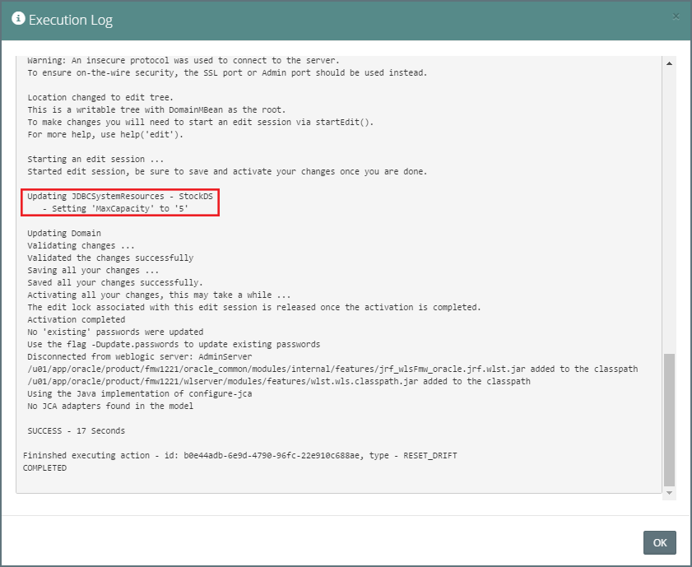The height and width of the screenshot is (567, 692).
Task: Click the 'Activation completed' log line
Action: 76,319
